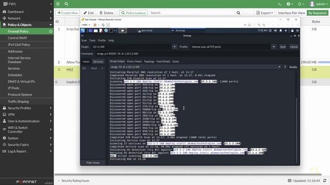Viewport: 330px width, 185px height.
Task: Expand the Log & Report menu
Action: (27, 151)
